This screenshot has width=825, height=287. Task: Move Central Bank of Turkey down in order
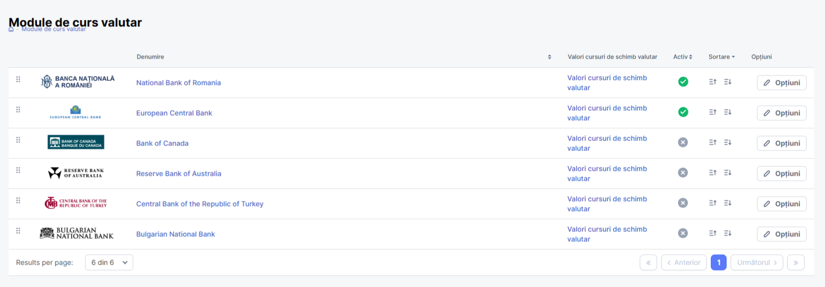click(x=728, y=203)
